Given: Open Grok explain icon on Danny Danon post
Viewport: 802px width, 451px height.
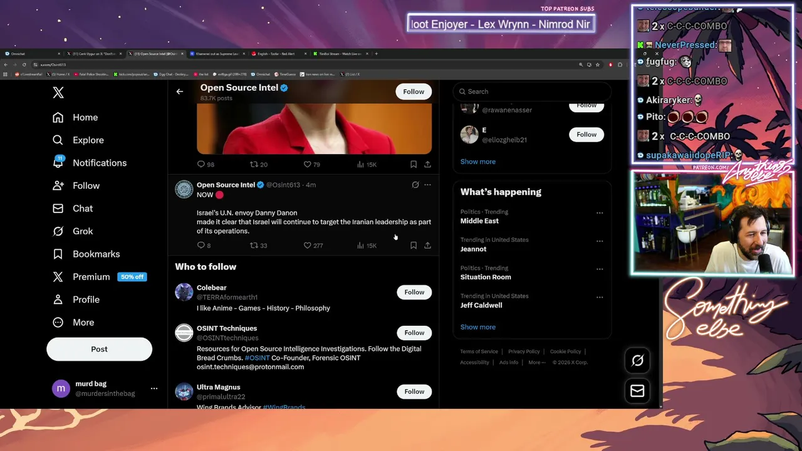Looking at the screenshot, I should coord(415,185).
